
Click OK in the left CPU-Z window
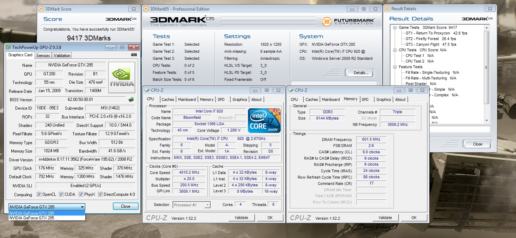tap(270, 218)
